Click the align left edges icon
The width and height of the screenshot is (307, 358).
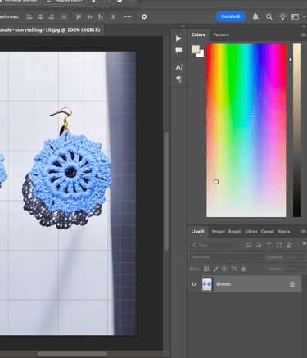click(29, 16)
